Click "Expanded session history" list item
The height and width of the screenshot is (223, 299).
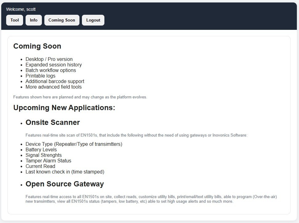(x=54, y=65)
